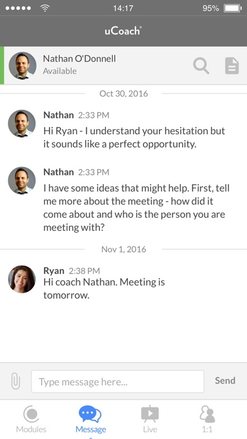Screen dimensions: 247x439
Task: Tap the Send button
Action: point(225,380)
